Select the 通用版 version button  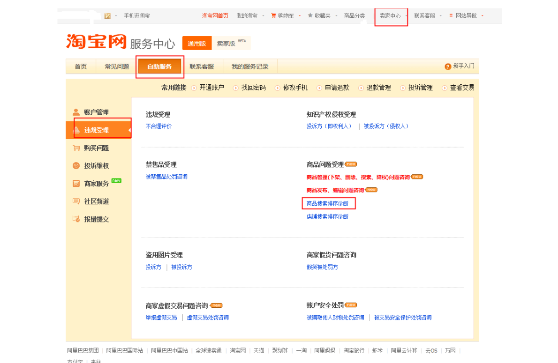(197, 43)
